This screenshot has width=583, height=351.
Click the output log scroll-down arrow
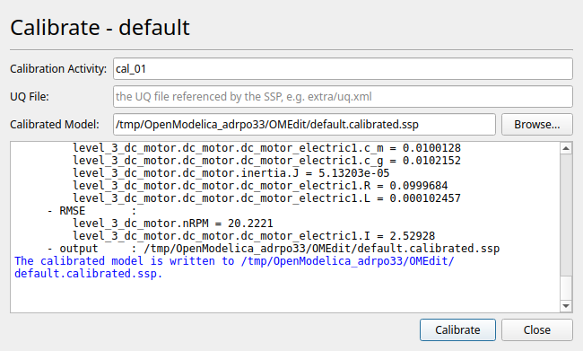point(566,306)
